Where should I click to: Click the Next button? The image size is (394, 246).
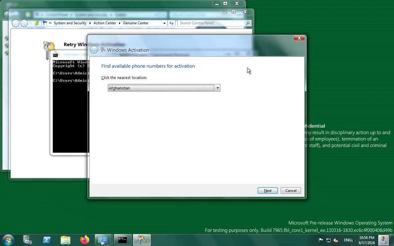(268, 191)
